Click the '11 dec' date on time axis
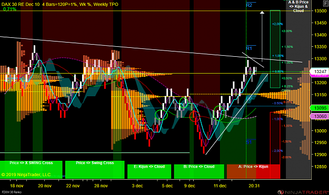The height and width of the screenshot is (195, 329). [x=220, y=186]
